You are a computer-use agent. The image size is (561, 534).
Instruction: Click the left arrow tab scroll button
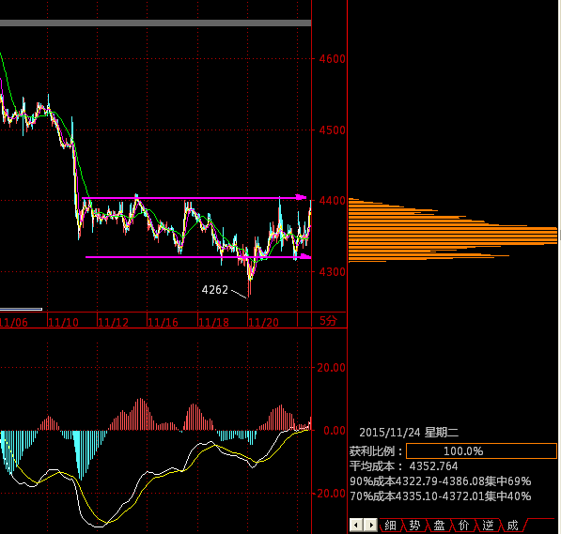coord(356,525)
